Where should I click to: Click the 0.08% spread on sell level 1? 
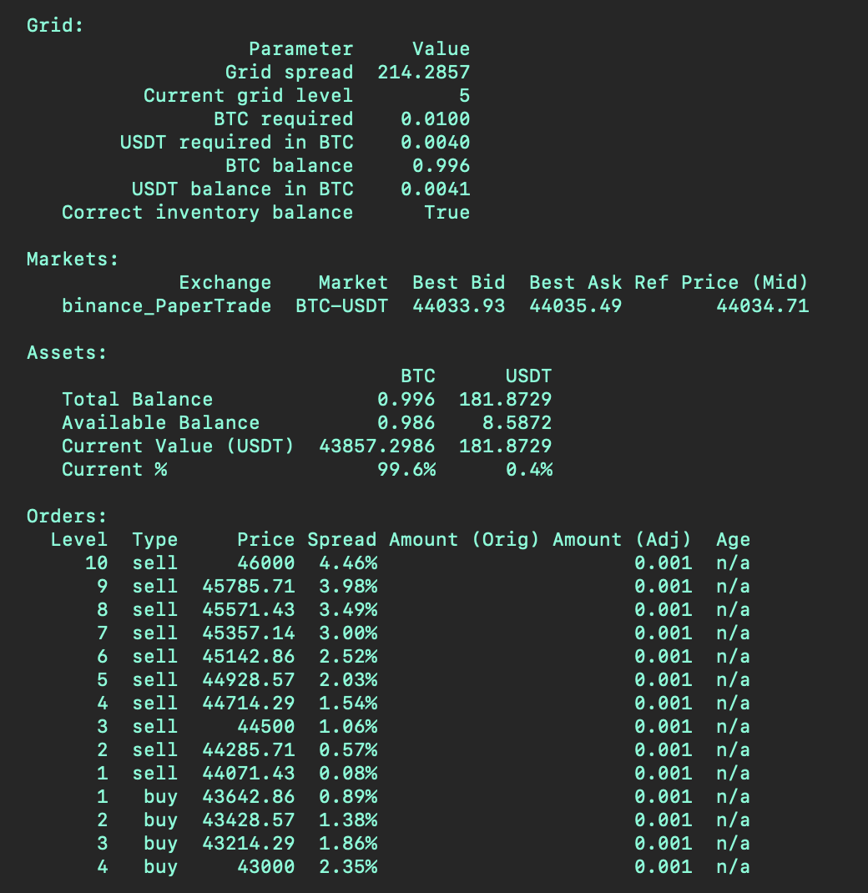coord(347,774)
